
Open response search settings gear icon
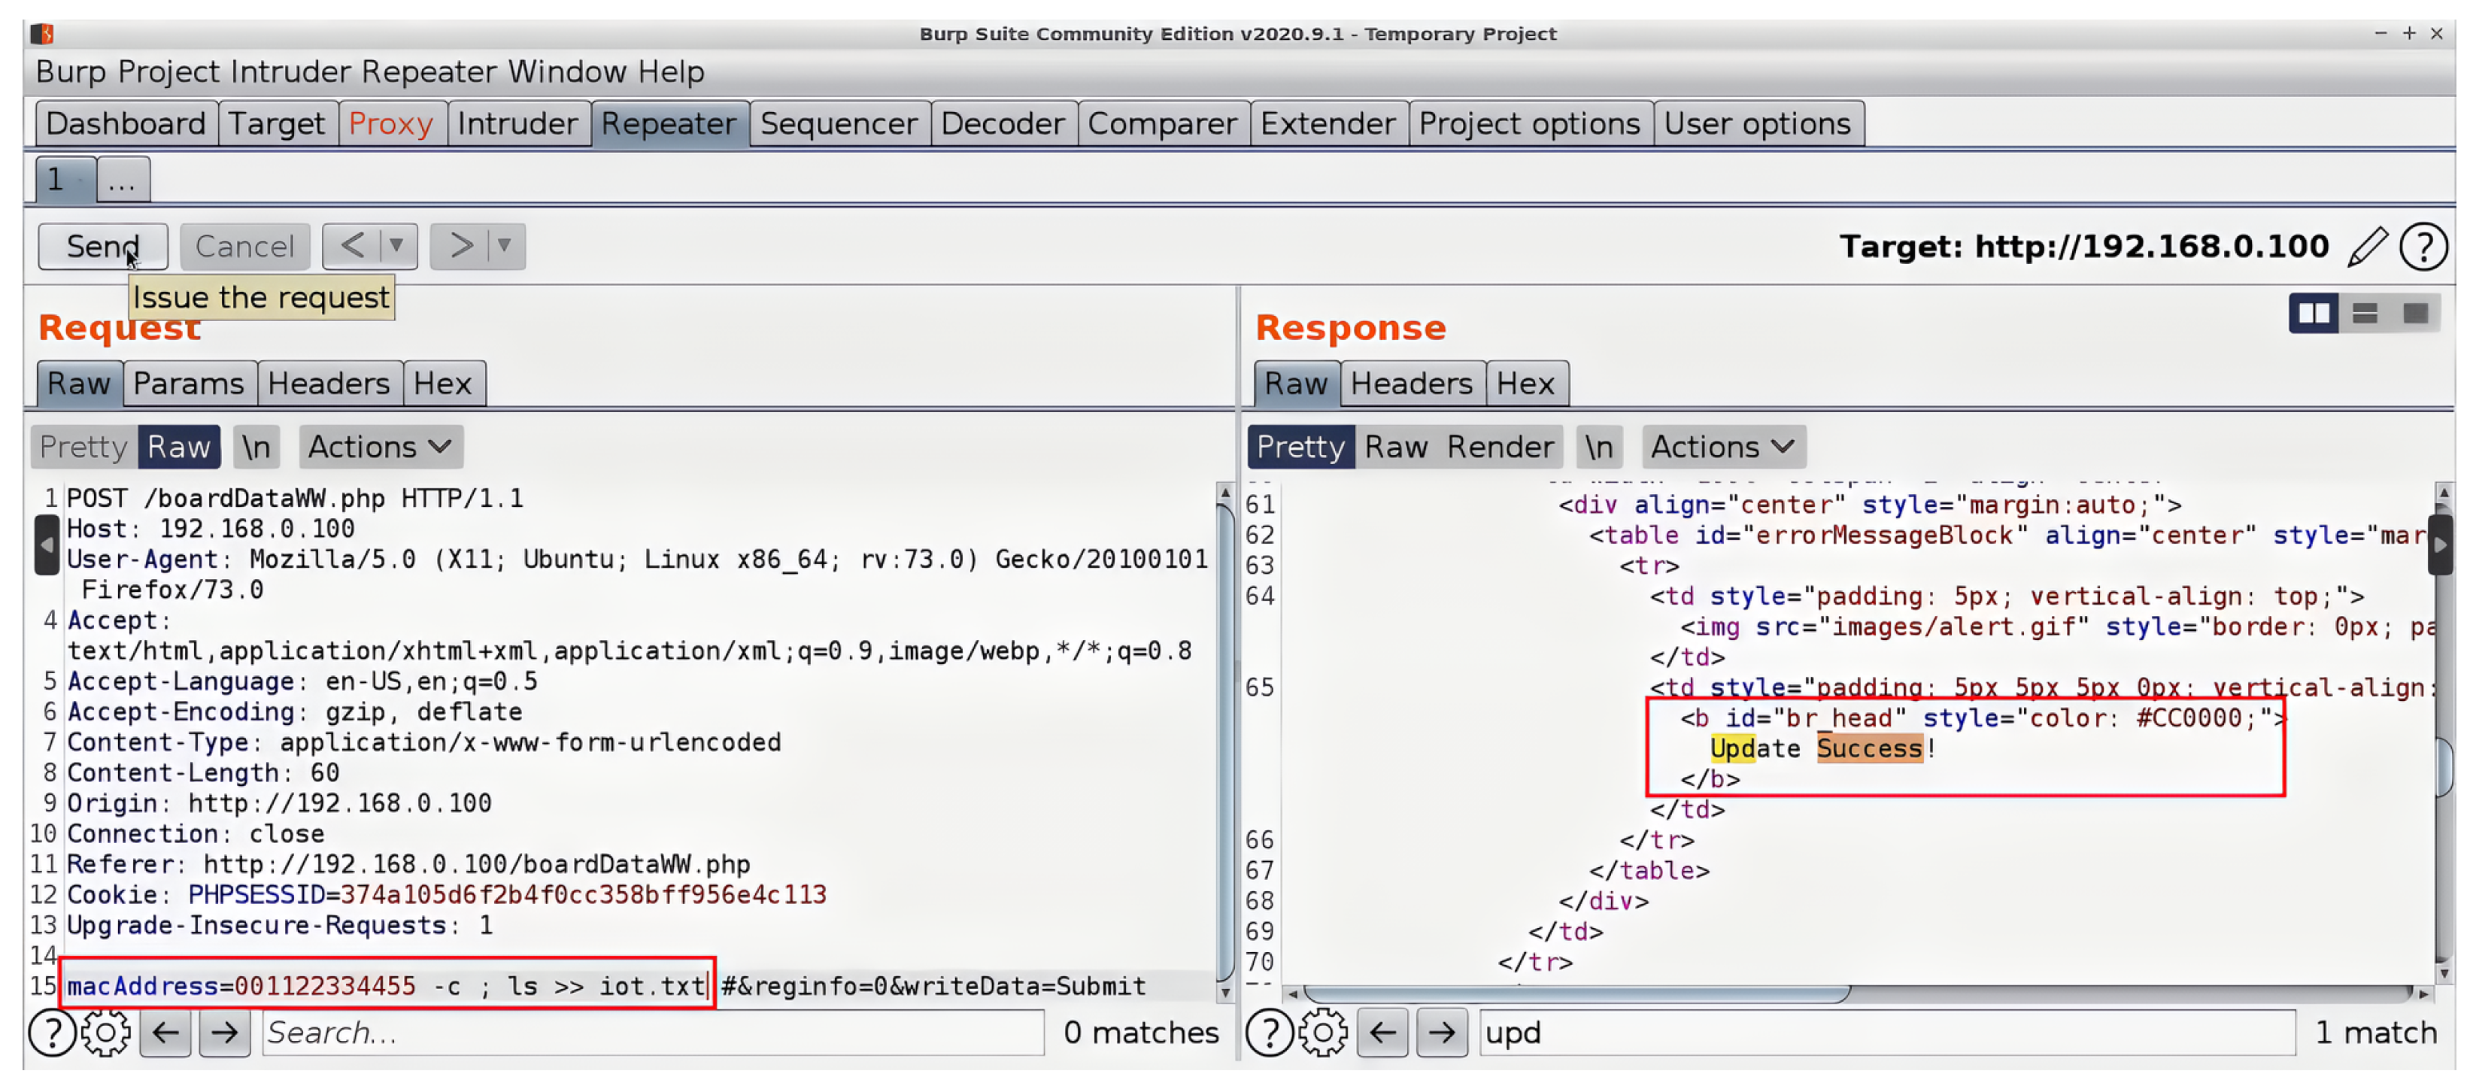tap(1323, 1033)
